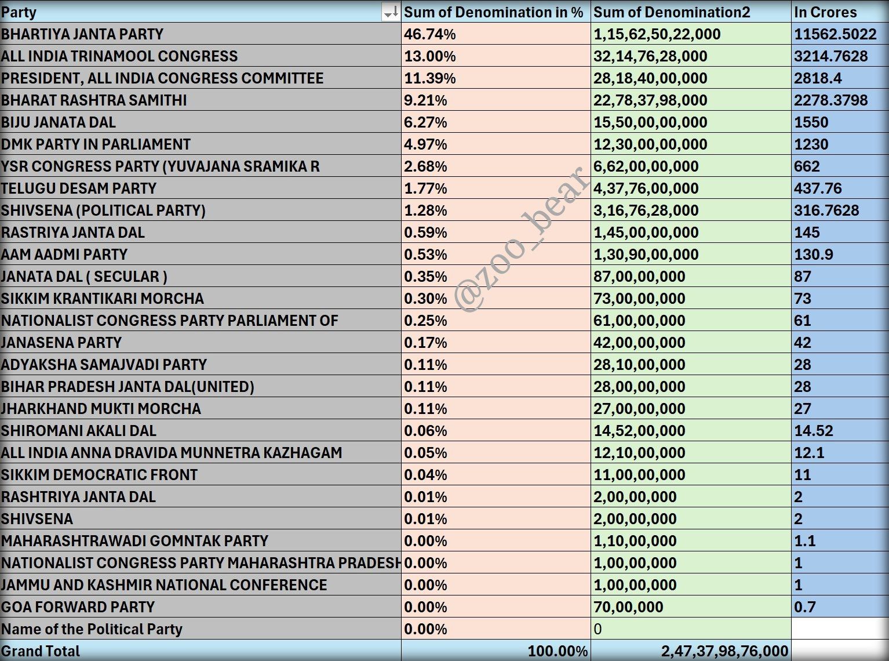
Task: Click the 437.76 crores cell
Action: pyautogui.click(x=840, y=188)
